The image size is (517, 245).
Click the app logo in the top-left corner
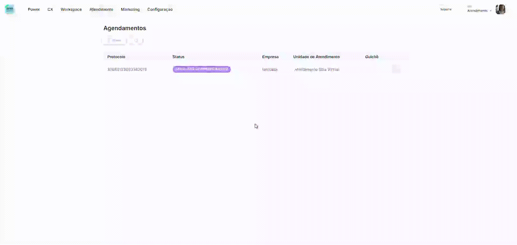pos(10,9)
